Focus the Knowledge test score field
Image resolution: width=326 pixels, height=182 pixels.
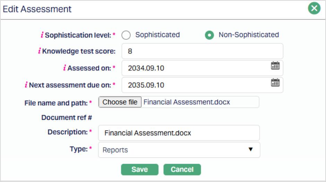(x=202, y=51)
